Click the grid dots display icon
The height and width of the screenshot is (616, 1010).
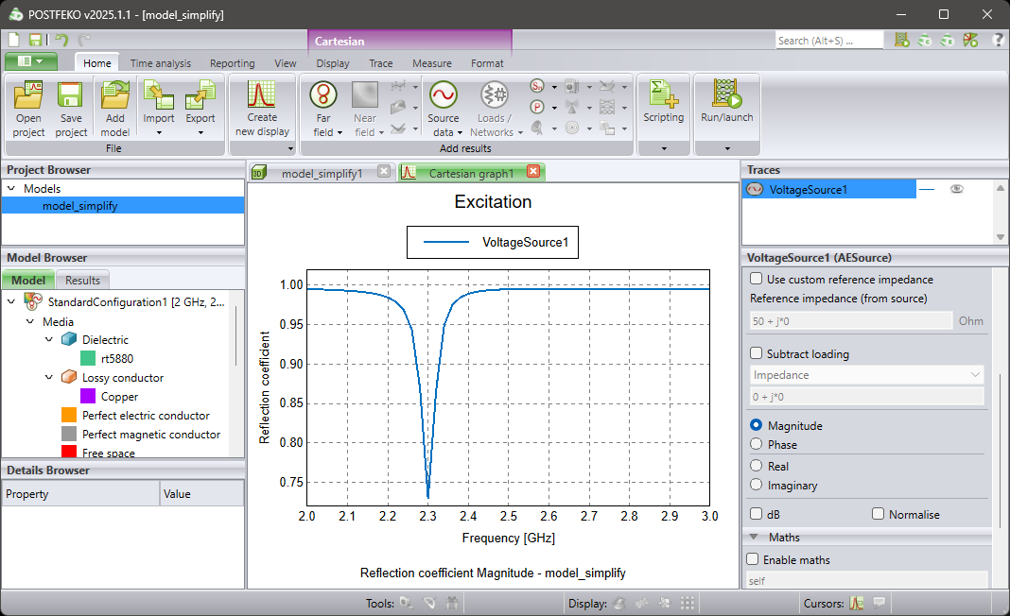coord(688,603)
